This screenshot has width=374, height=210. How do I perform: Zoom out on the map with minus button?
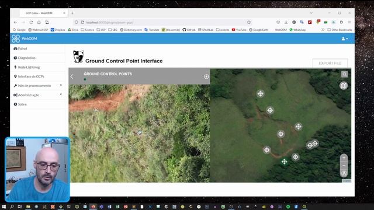click(344, 165)
